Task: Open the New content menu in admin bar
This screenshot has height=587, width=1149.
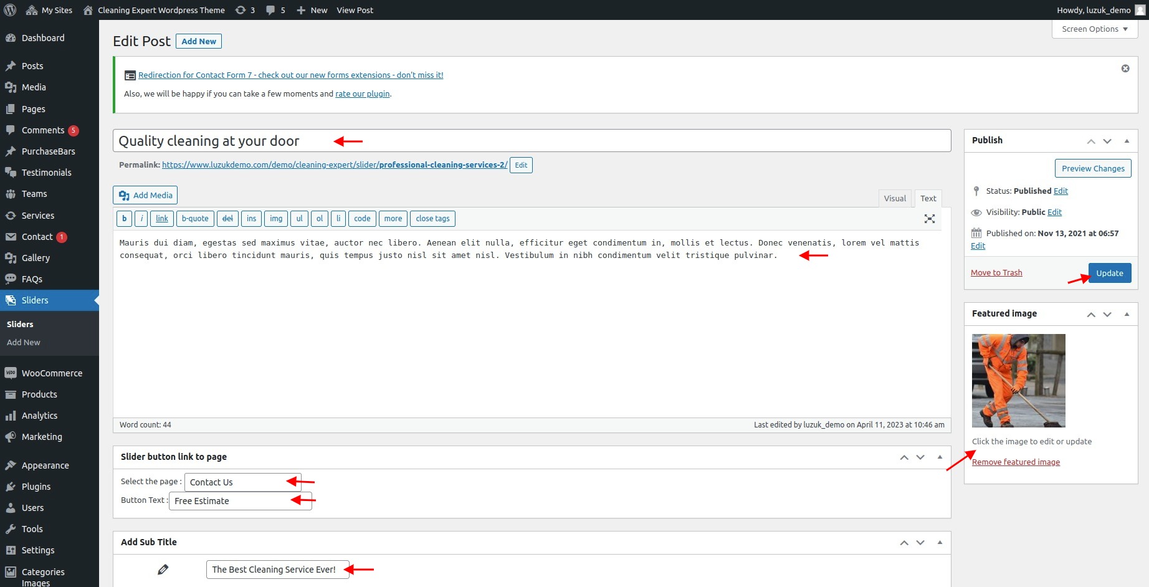Action: tap(312, 10)
